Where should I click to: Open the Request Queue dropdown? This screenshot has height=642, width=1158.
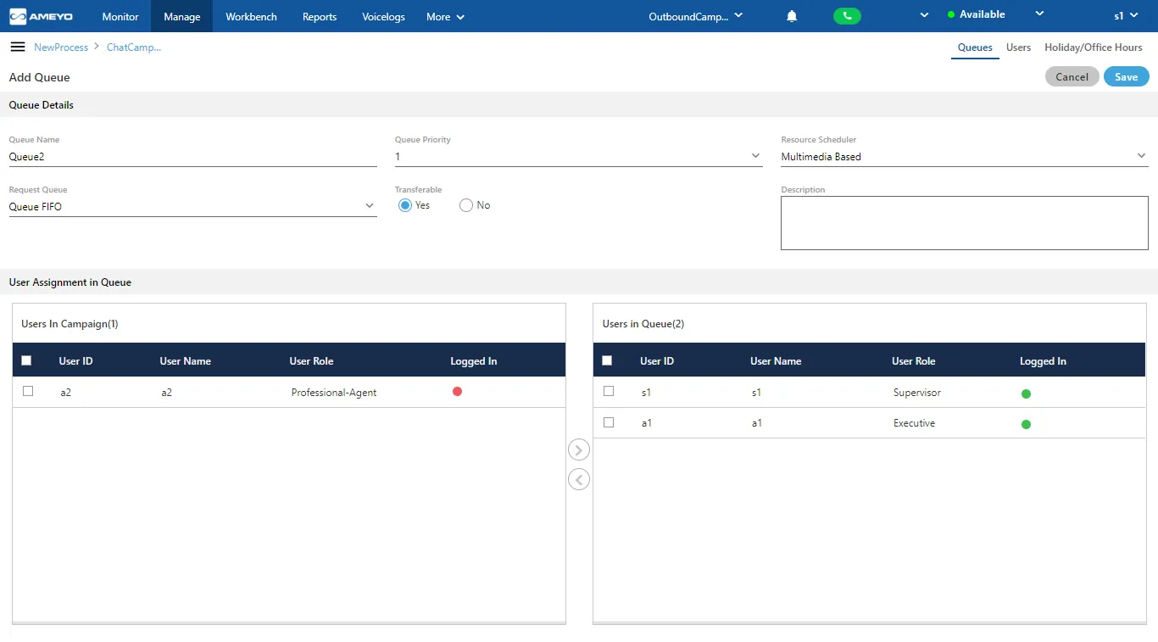[x=192, y=206]
